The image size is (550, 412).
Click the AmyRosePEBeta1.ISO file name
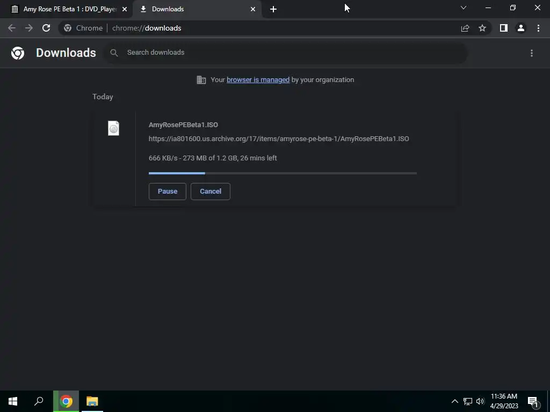click(x=183, y=124)
